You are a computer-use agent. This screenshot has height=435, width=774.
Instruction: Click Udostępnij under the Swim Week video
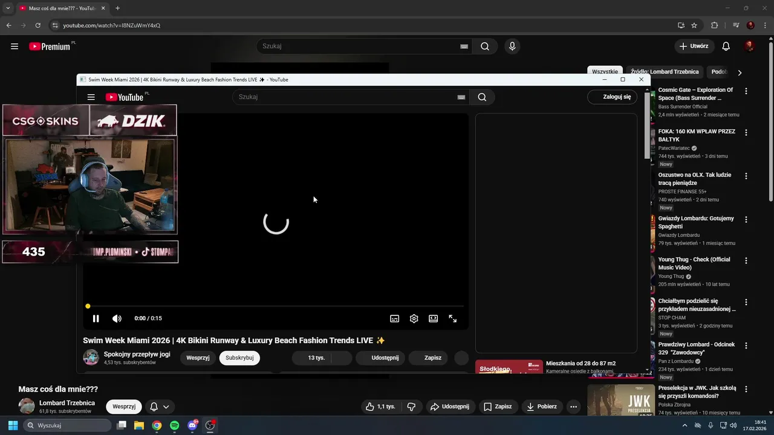point(380,358)
